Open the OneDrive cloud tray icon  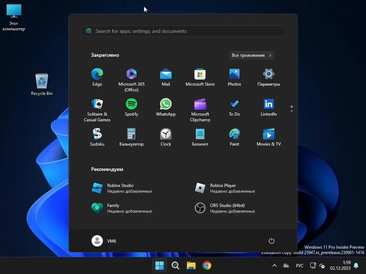click(x=286, y=265)
